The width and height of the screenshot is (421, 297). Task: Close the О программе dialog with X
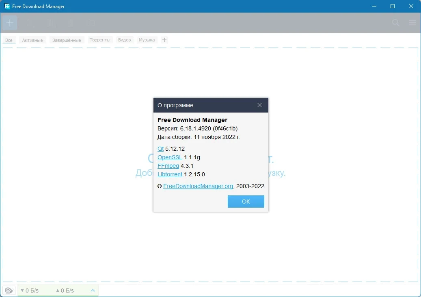[259, 105]
